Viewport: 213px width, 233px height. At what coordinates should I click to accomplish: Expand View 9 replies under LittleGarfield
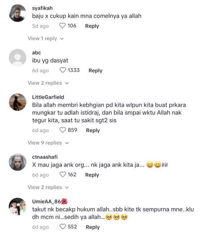[48, 143]
